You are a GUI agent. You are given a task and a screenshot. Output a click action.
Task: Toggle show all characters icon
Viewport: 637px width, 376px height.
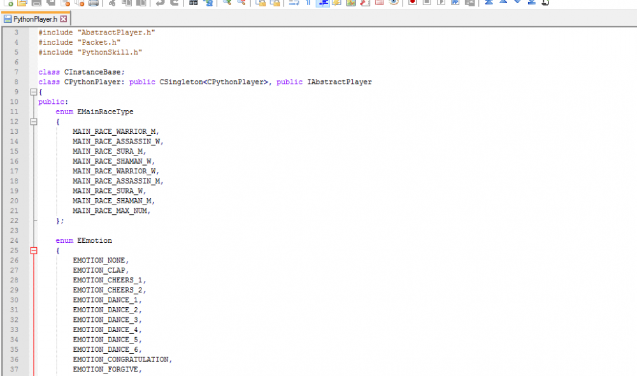pyautogui.click(x=308, y=3)
